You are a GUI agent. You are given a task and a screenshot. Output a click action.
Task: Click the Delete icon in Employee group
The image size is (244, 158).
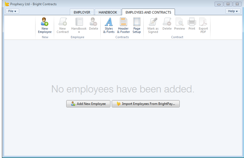tap(93, 24)
